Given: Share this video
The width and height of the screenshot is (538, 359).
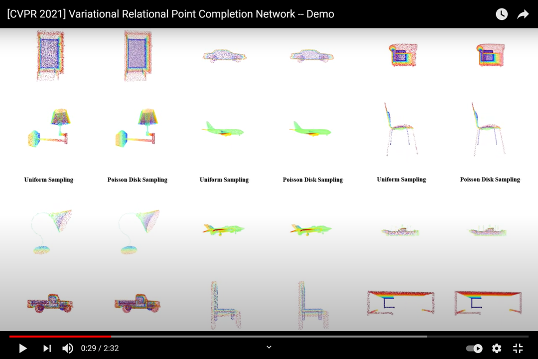Looking at the screenshot, I should [523, 14].
